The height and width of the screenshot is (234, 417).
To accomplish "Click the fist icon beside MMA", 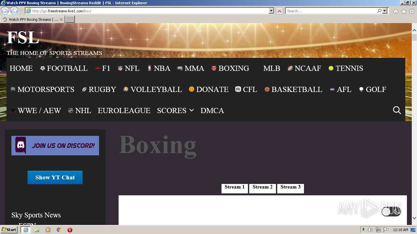I will tap(180, 68).
